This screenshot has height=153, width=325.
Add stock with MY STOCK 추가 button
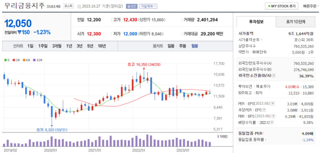tap(281, 6)
